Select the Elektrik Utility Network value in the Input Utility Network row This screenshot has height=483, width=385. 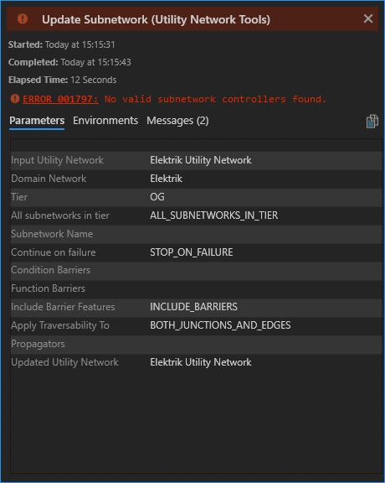[x=201, y=160]
